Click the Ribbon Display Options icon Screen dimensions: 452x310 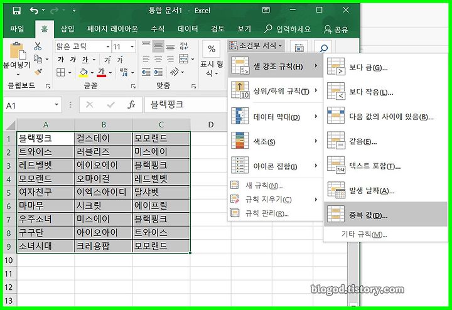[x=266, y=11]
